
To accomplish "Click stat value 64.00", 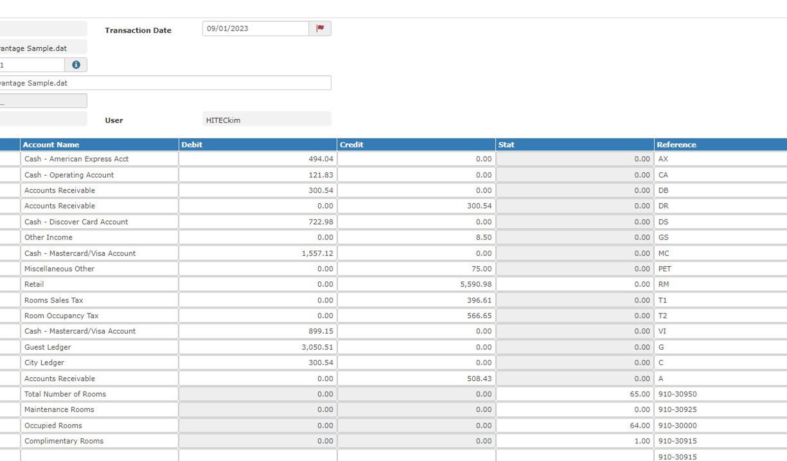I will [x=575, y=426].
